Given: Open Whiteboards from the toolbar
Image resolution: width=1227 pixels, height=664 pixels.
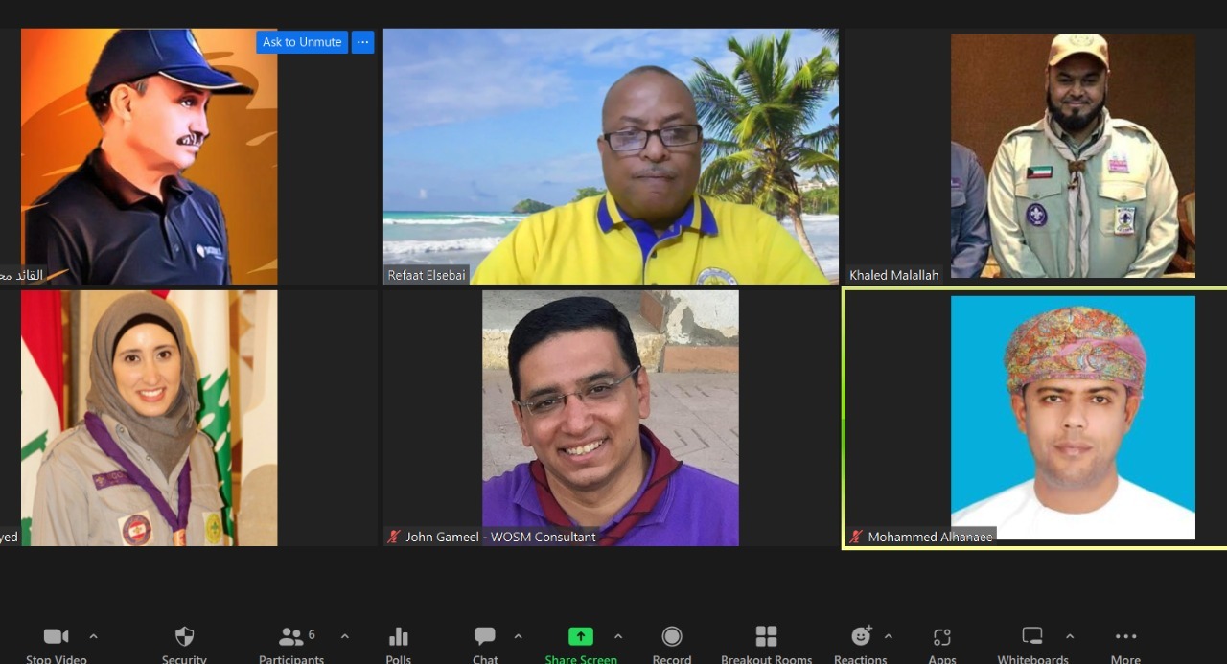Looking at the screenshot, I should tap(1032, 637).
